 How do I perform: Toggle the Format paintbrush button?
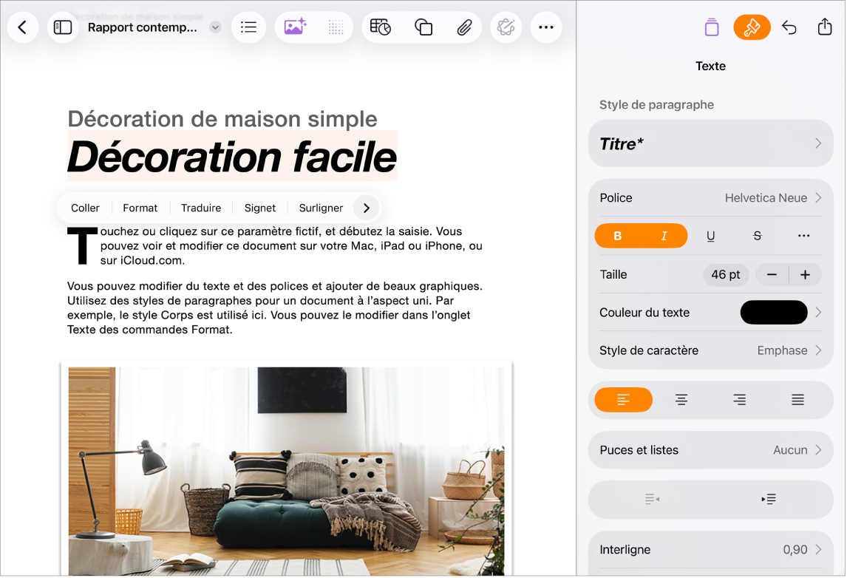pos(752,27)
